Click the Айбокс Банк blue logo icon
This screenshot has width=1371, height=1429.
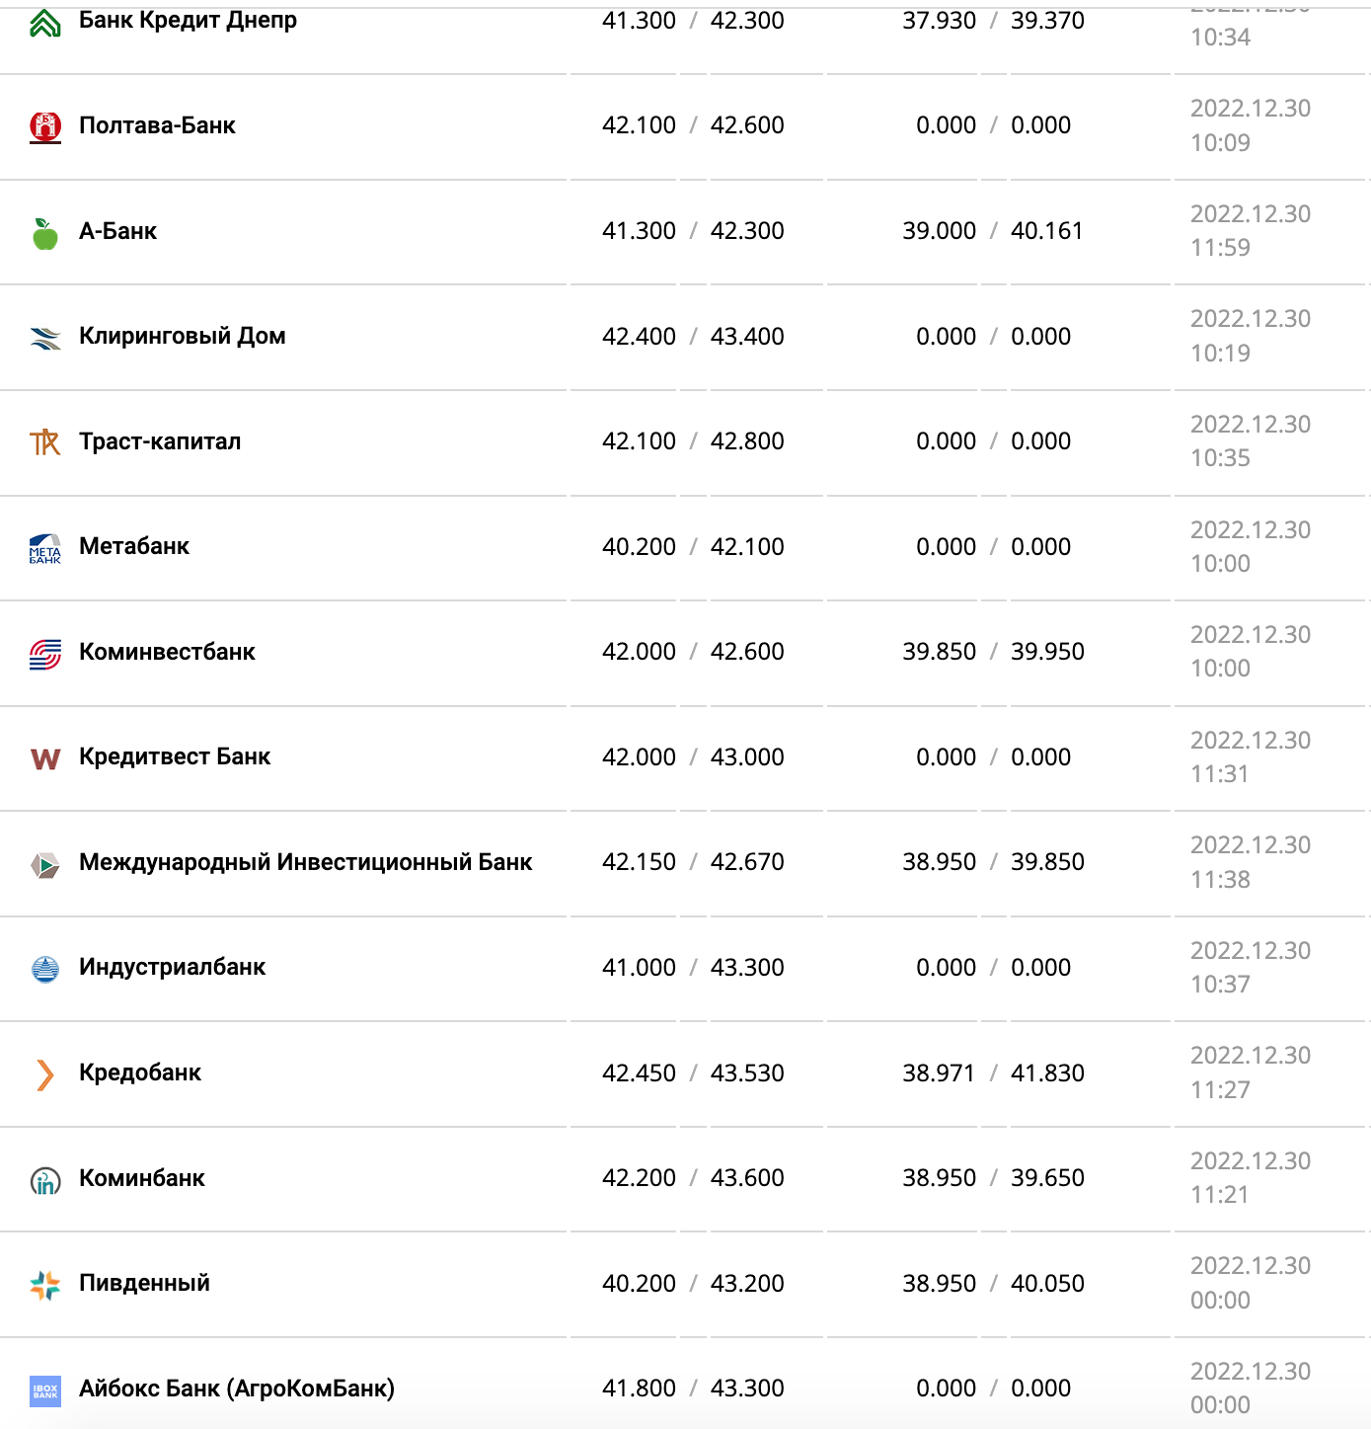click(45, 1389)
